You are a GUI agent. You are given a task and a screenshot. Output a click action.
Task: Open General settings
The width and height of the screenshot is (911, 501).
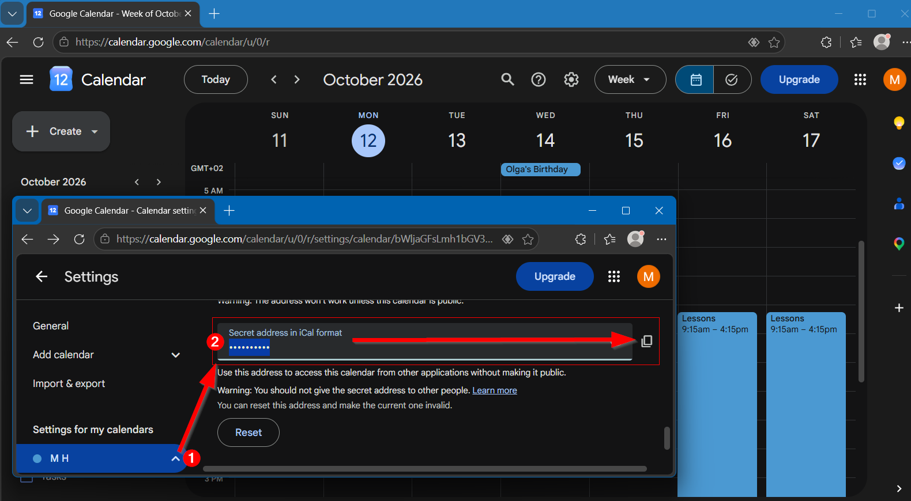point(51,326)
